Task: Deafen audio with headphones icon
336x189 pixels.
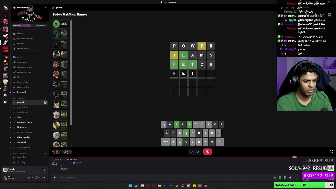Action: [36, 178]
